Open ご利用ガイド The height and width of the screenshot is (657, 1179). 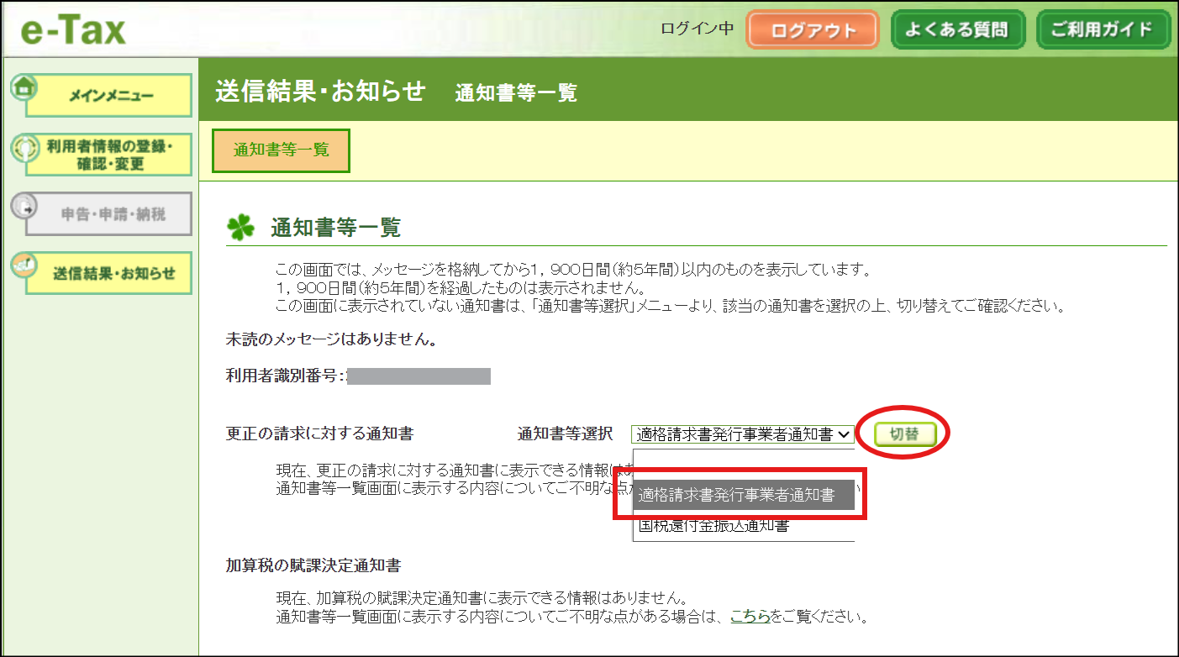click(1103, 30)
